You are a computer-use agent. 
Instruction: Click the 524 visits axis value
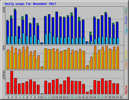[x=4, y=47]
